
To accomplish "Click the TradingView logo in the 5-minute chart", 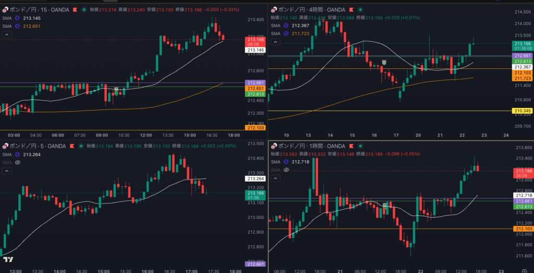I will tap(8, 259).
